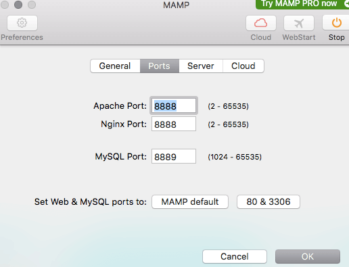The image size is (349, 267).
Task: Select the Ports tab
Action: (x=160, y=66)
